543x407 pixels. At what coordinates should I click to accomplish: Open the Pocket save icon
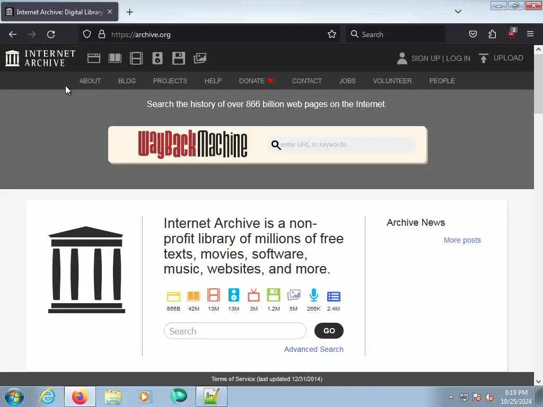tap(472, 34)
